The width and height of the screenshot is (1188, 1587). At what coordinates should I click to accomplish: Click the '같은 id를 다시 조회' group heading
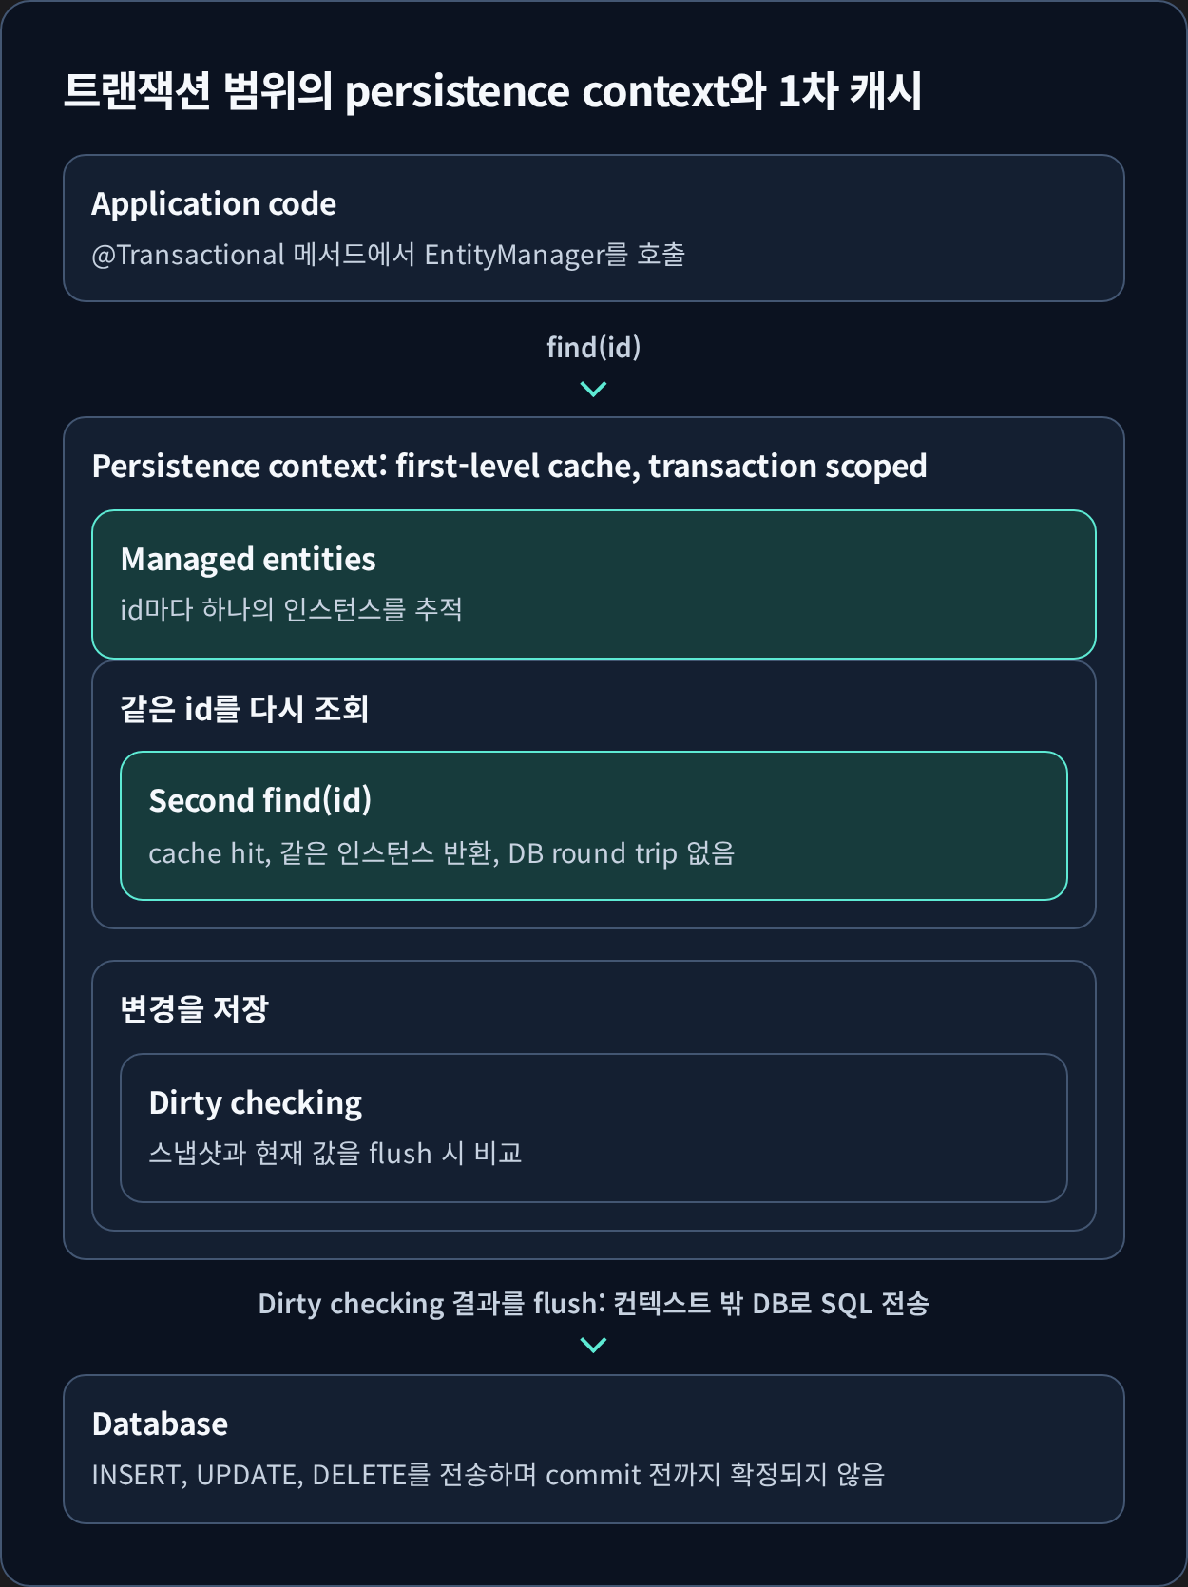(x=244, y=709)
